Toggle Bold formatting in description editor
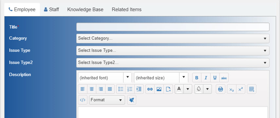The height and width of the screenshot is (118, 280). click(x=197, y=78)
